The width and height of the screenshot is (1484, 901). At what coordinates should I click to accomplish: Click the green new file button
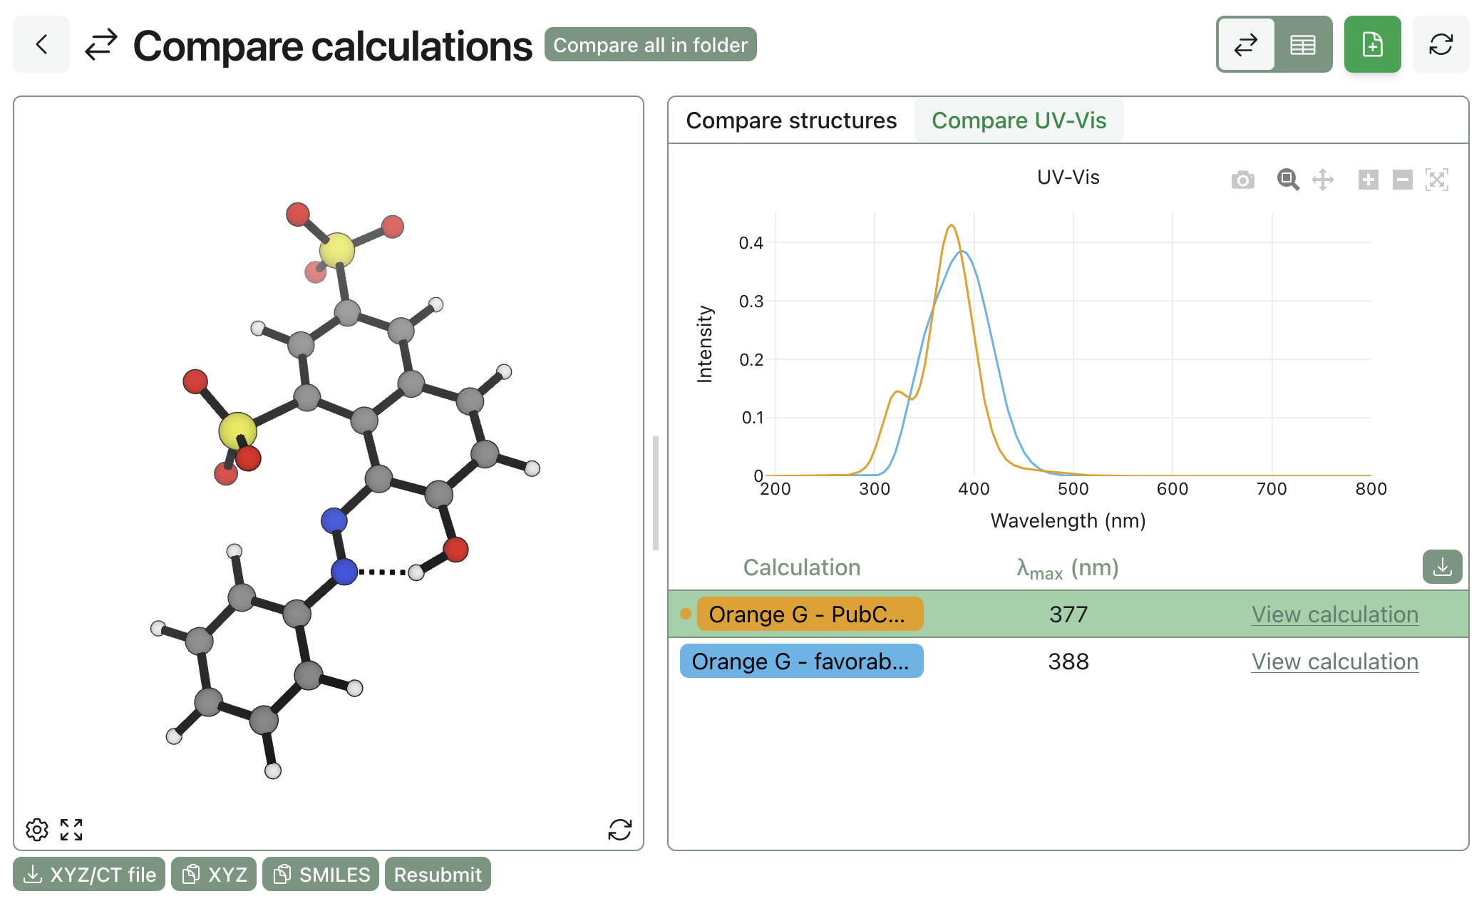pos(1372,44)
